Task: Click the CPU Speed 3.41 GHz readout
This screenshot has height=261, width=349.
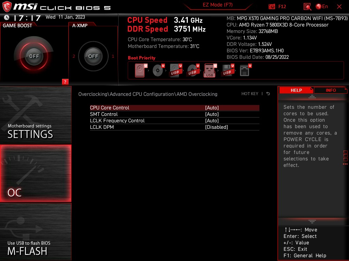Action: point(165,20)
